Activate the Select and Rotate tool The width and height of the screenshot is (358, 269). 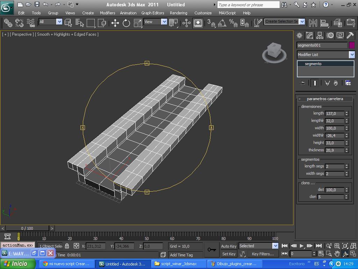(126, 23)
